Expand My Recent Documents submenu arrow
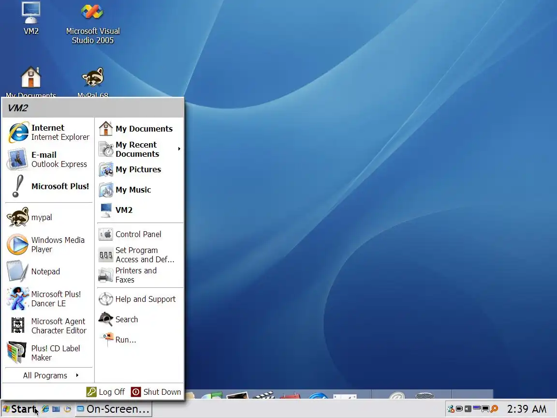This screenshot has width=557, height=418. pyautogui.click(x=179, y=149)
